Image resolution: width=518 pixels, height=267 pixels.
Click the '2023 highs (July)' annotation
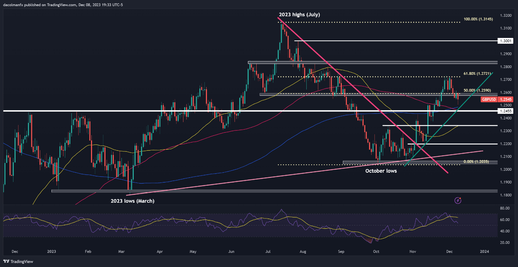(x=299, y=15)
